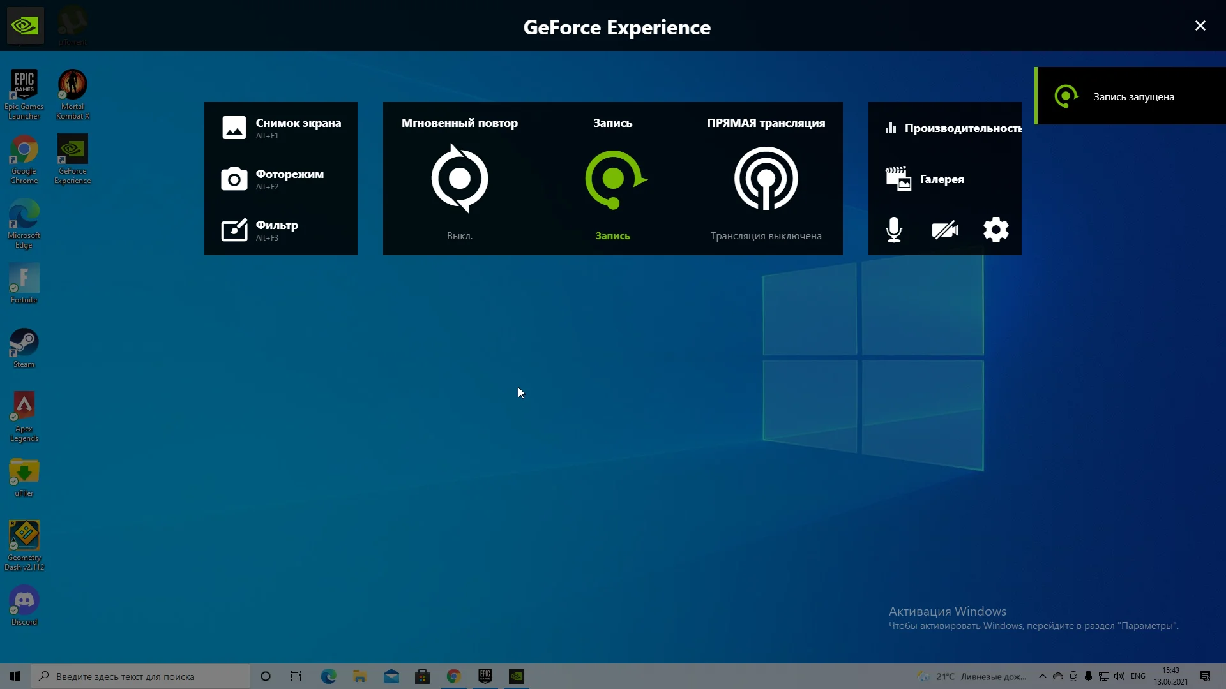The height and width of the screenshot is (689, 1226).
Task: Click the Meet Now camera tray icon
Action: [1073, 676]
